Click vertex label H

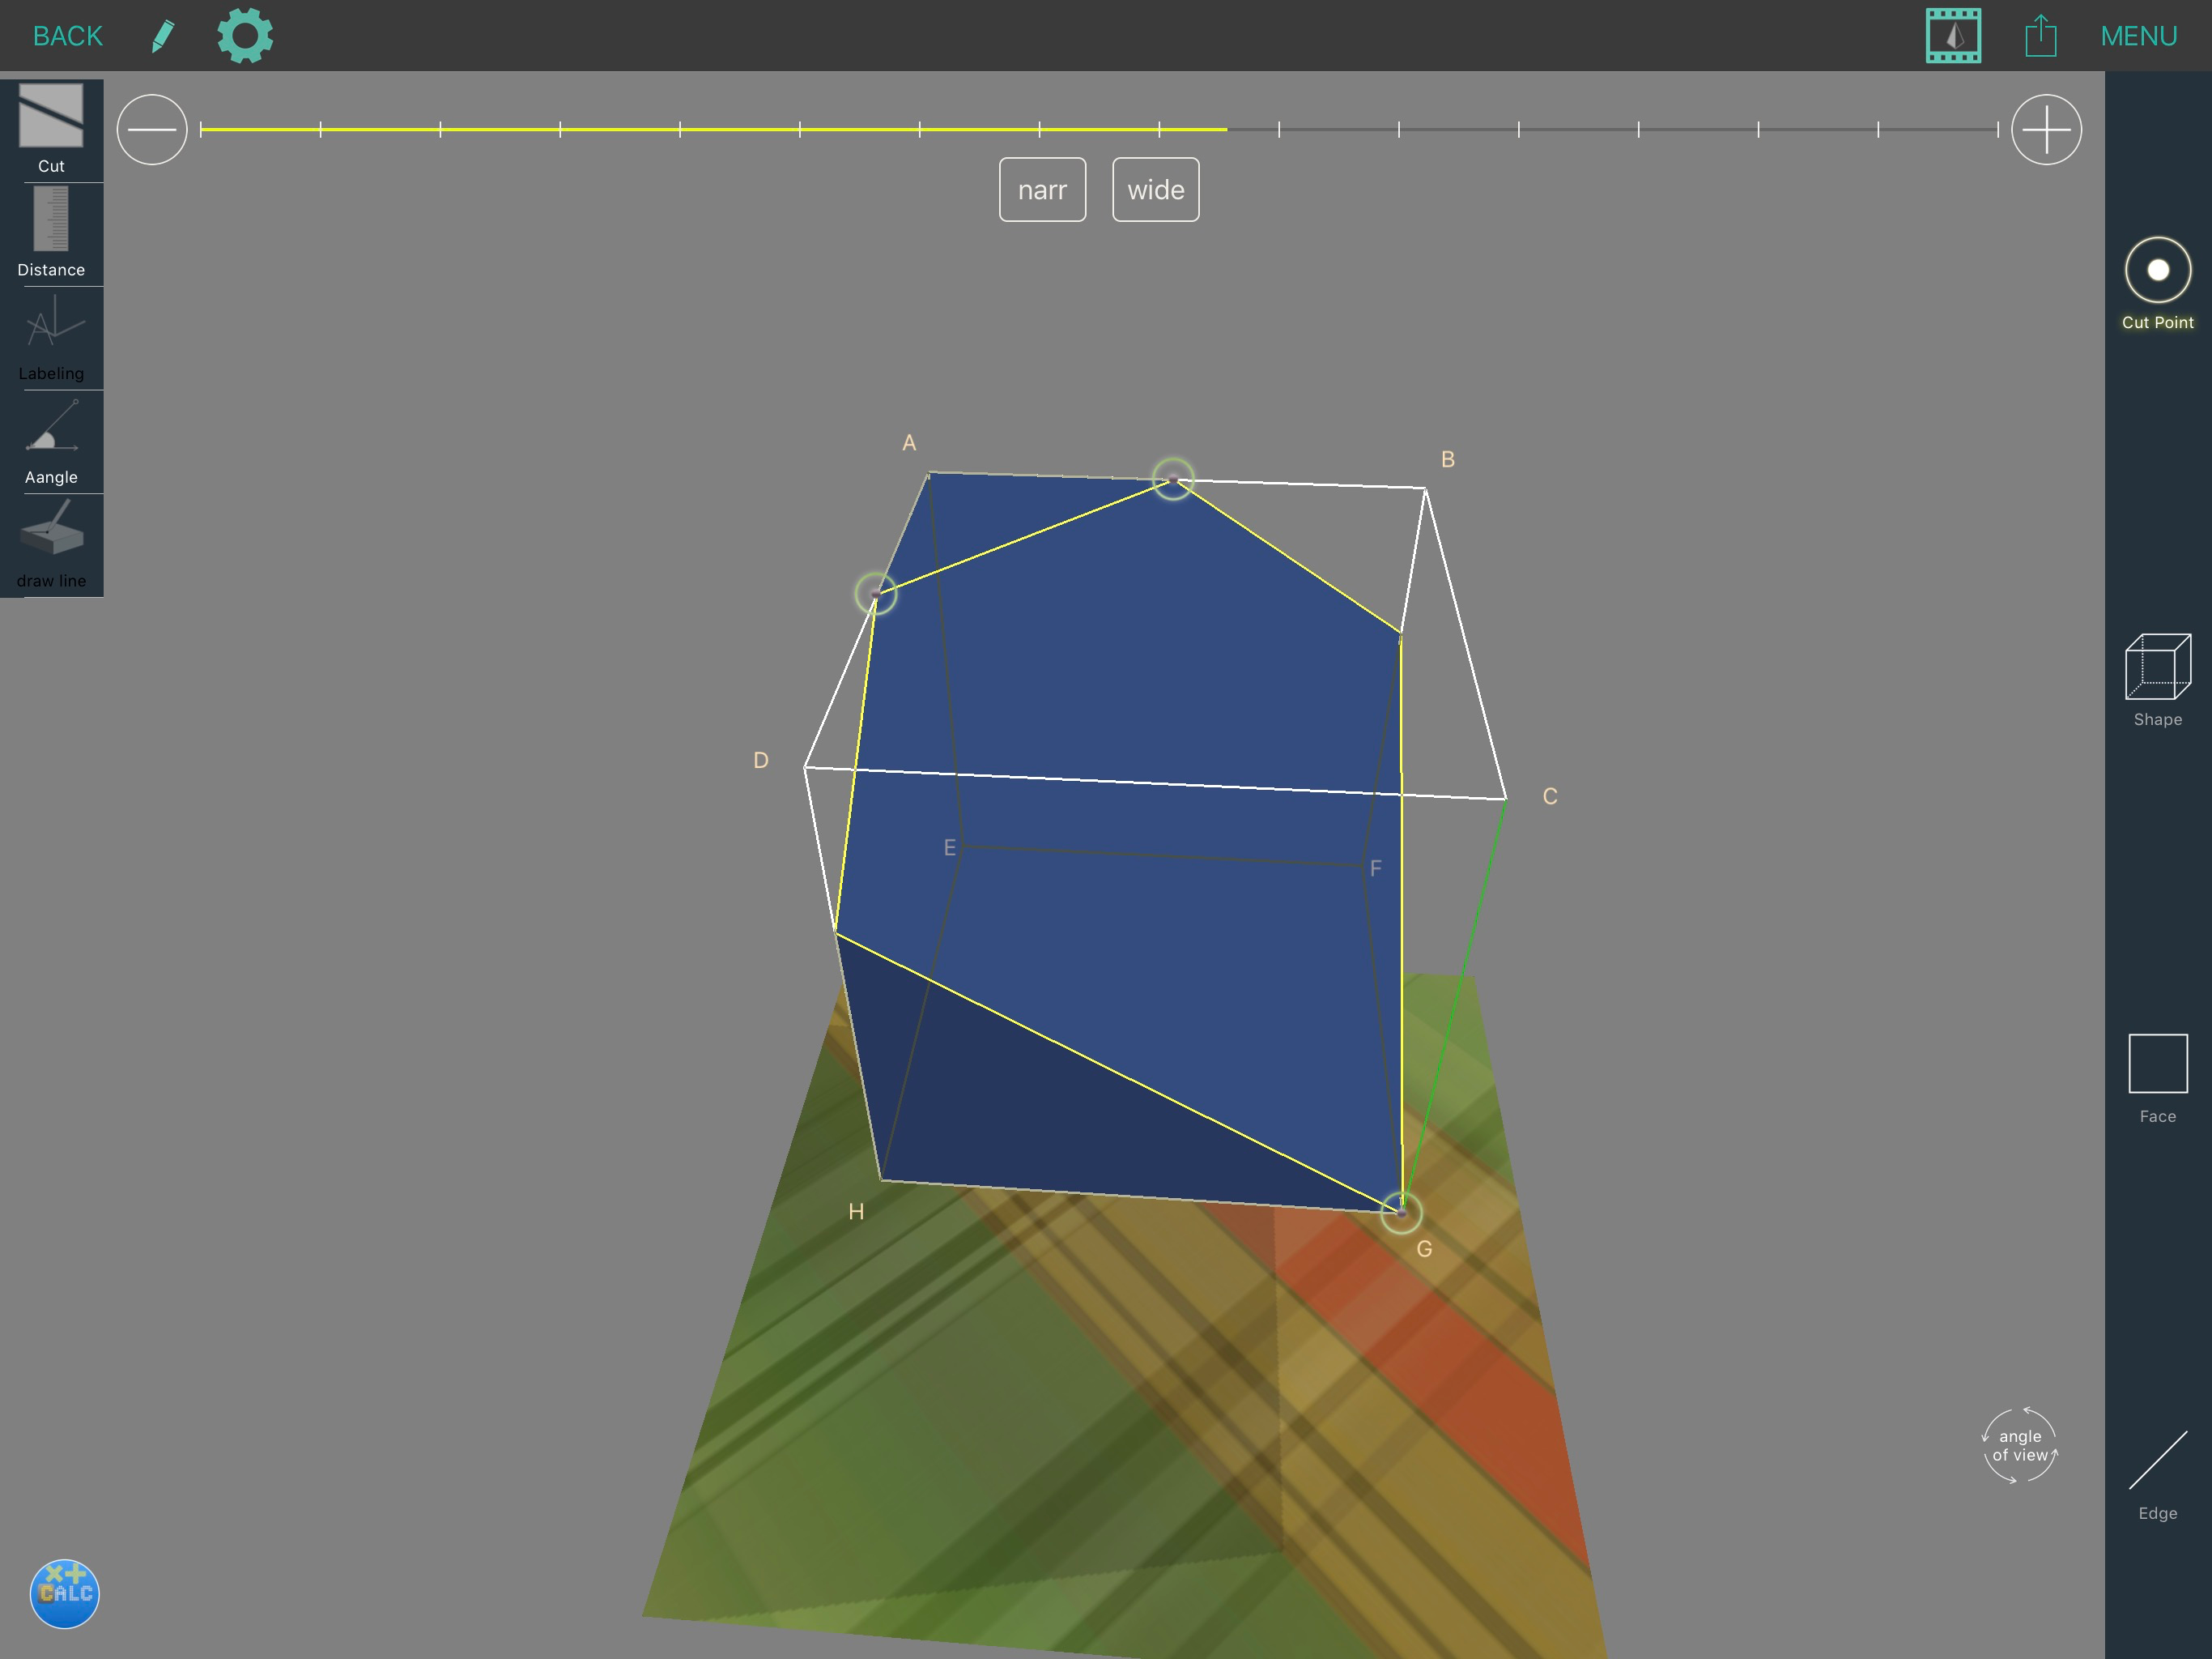pos(856,1212)
